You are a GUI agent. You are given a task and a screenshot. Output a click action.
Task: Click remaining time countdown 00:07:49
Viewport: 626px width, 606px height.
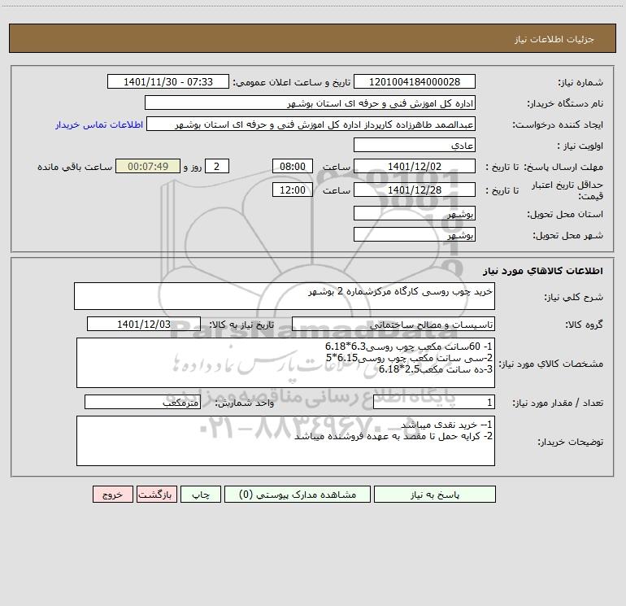148,166
